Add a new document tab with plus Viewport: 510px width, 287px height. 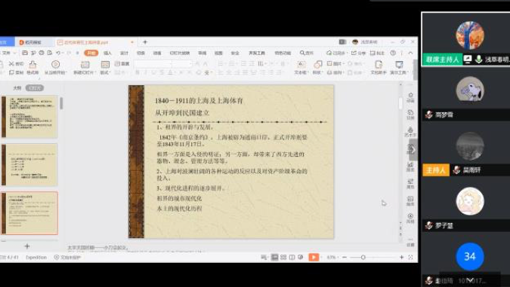click(x=145, y=42)
